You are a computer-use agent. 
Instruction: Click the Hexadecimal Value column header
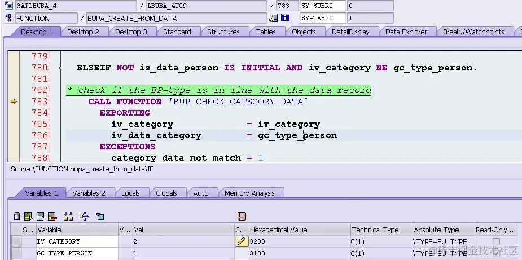pos(300,230)
